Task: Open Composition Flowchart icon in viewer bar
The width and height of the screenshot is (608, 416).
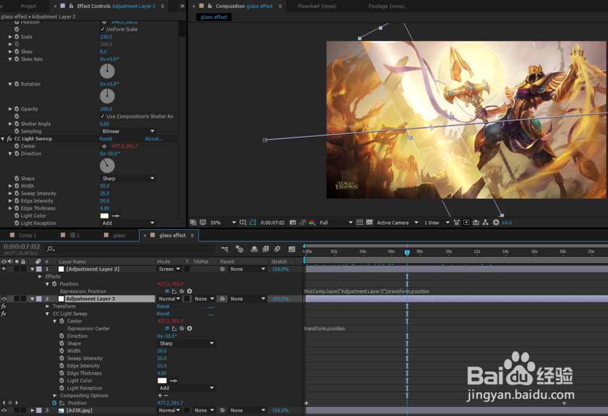Action: click(485, 223)
